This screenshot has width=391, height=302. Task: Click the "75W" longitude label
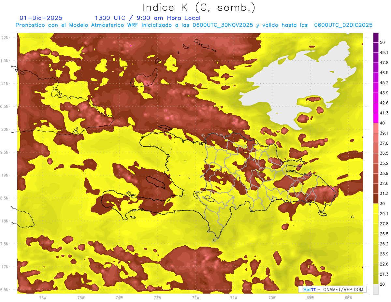(x=81, y=297)
